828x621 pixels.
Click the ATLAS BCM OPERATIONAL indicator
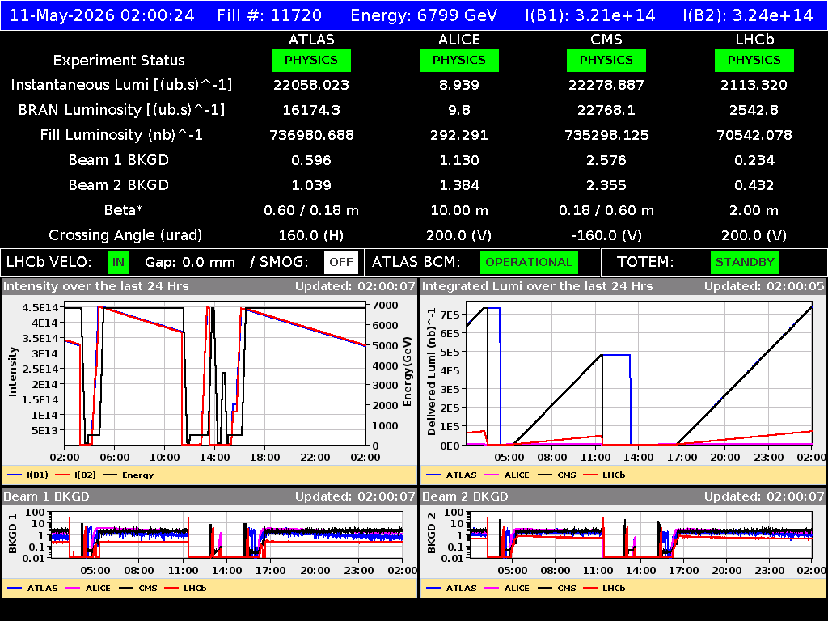coord(529,263)
